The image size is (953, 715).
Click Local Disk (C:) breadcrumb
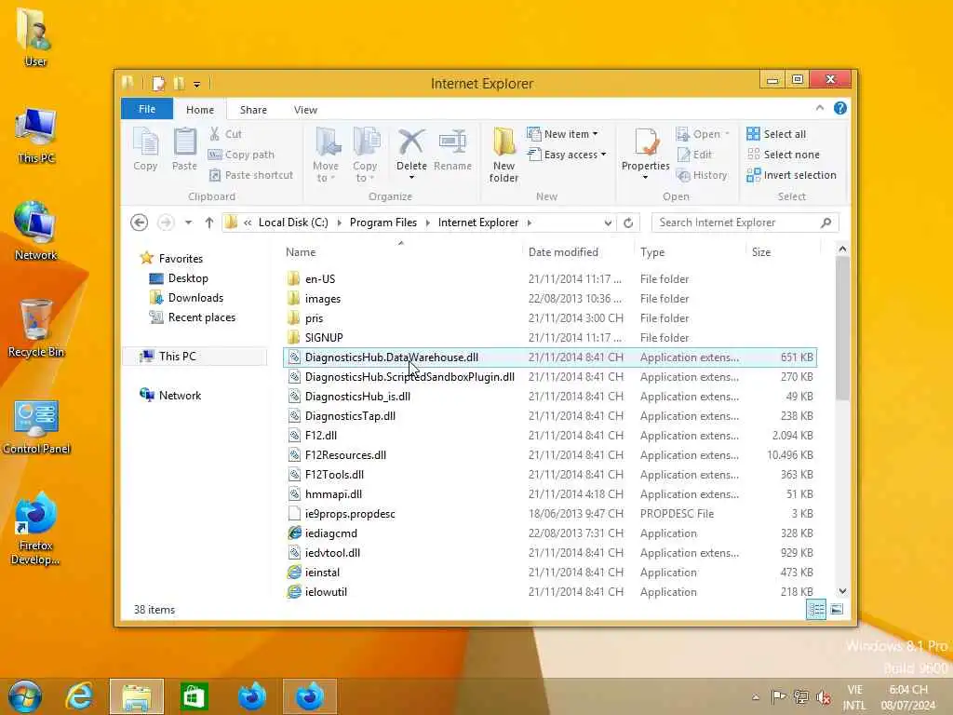coord(293,223)
